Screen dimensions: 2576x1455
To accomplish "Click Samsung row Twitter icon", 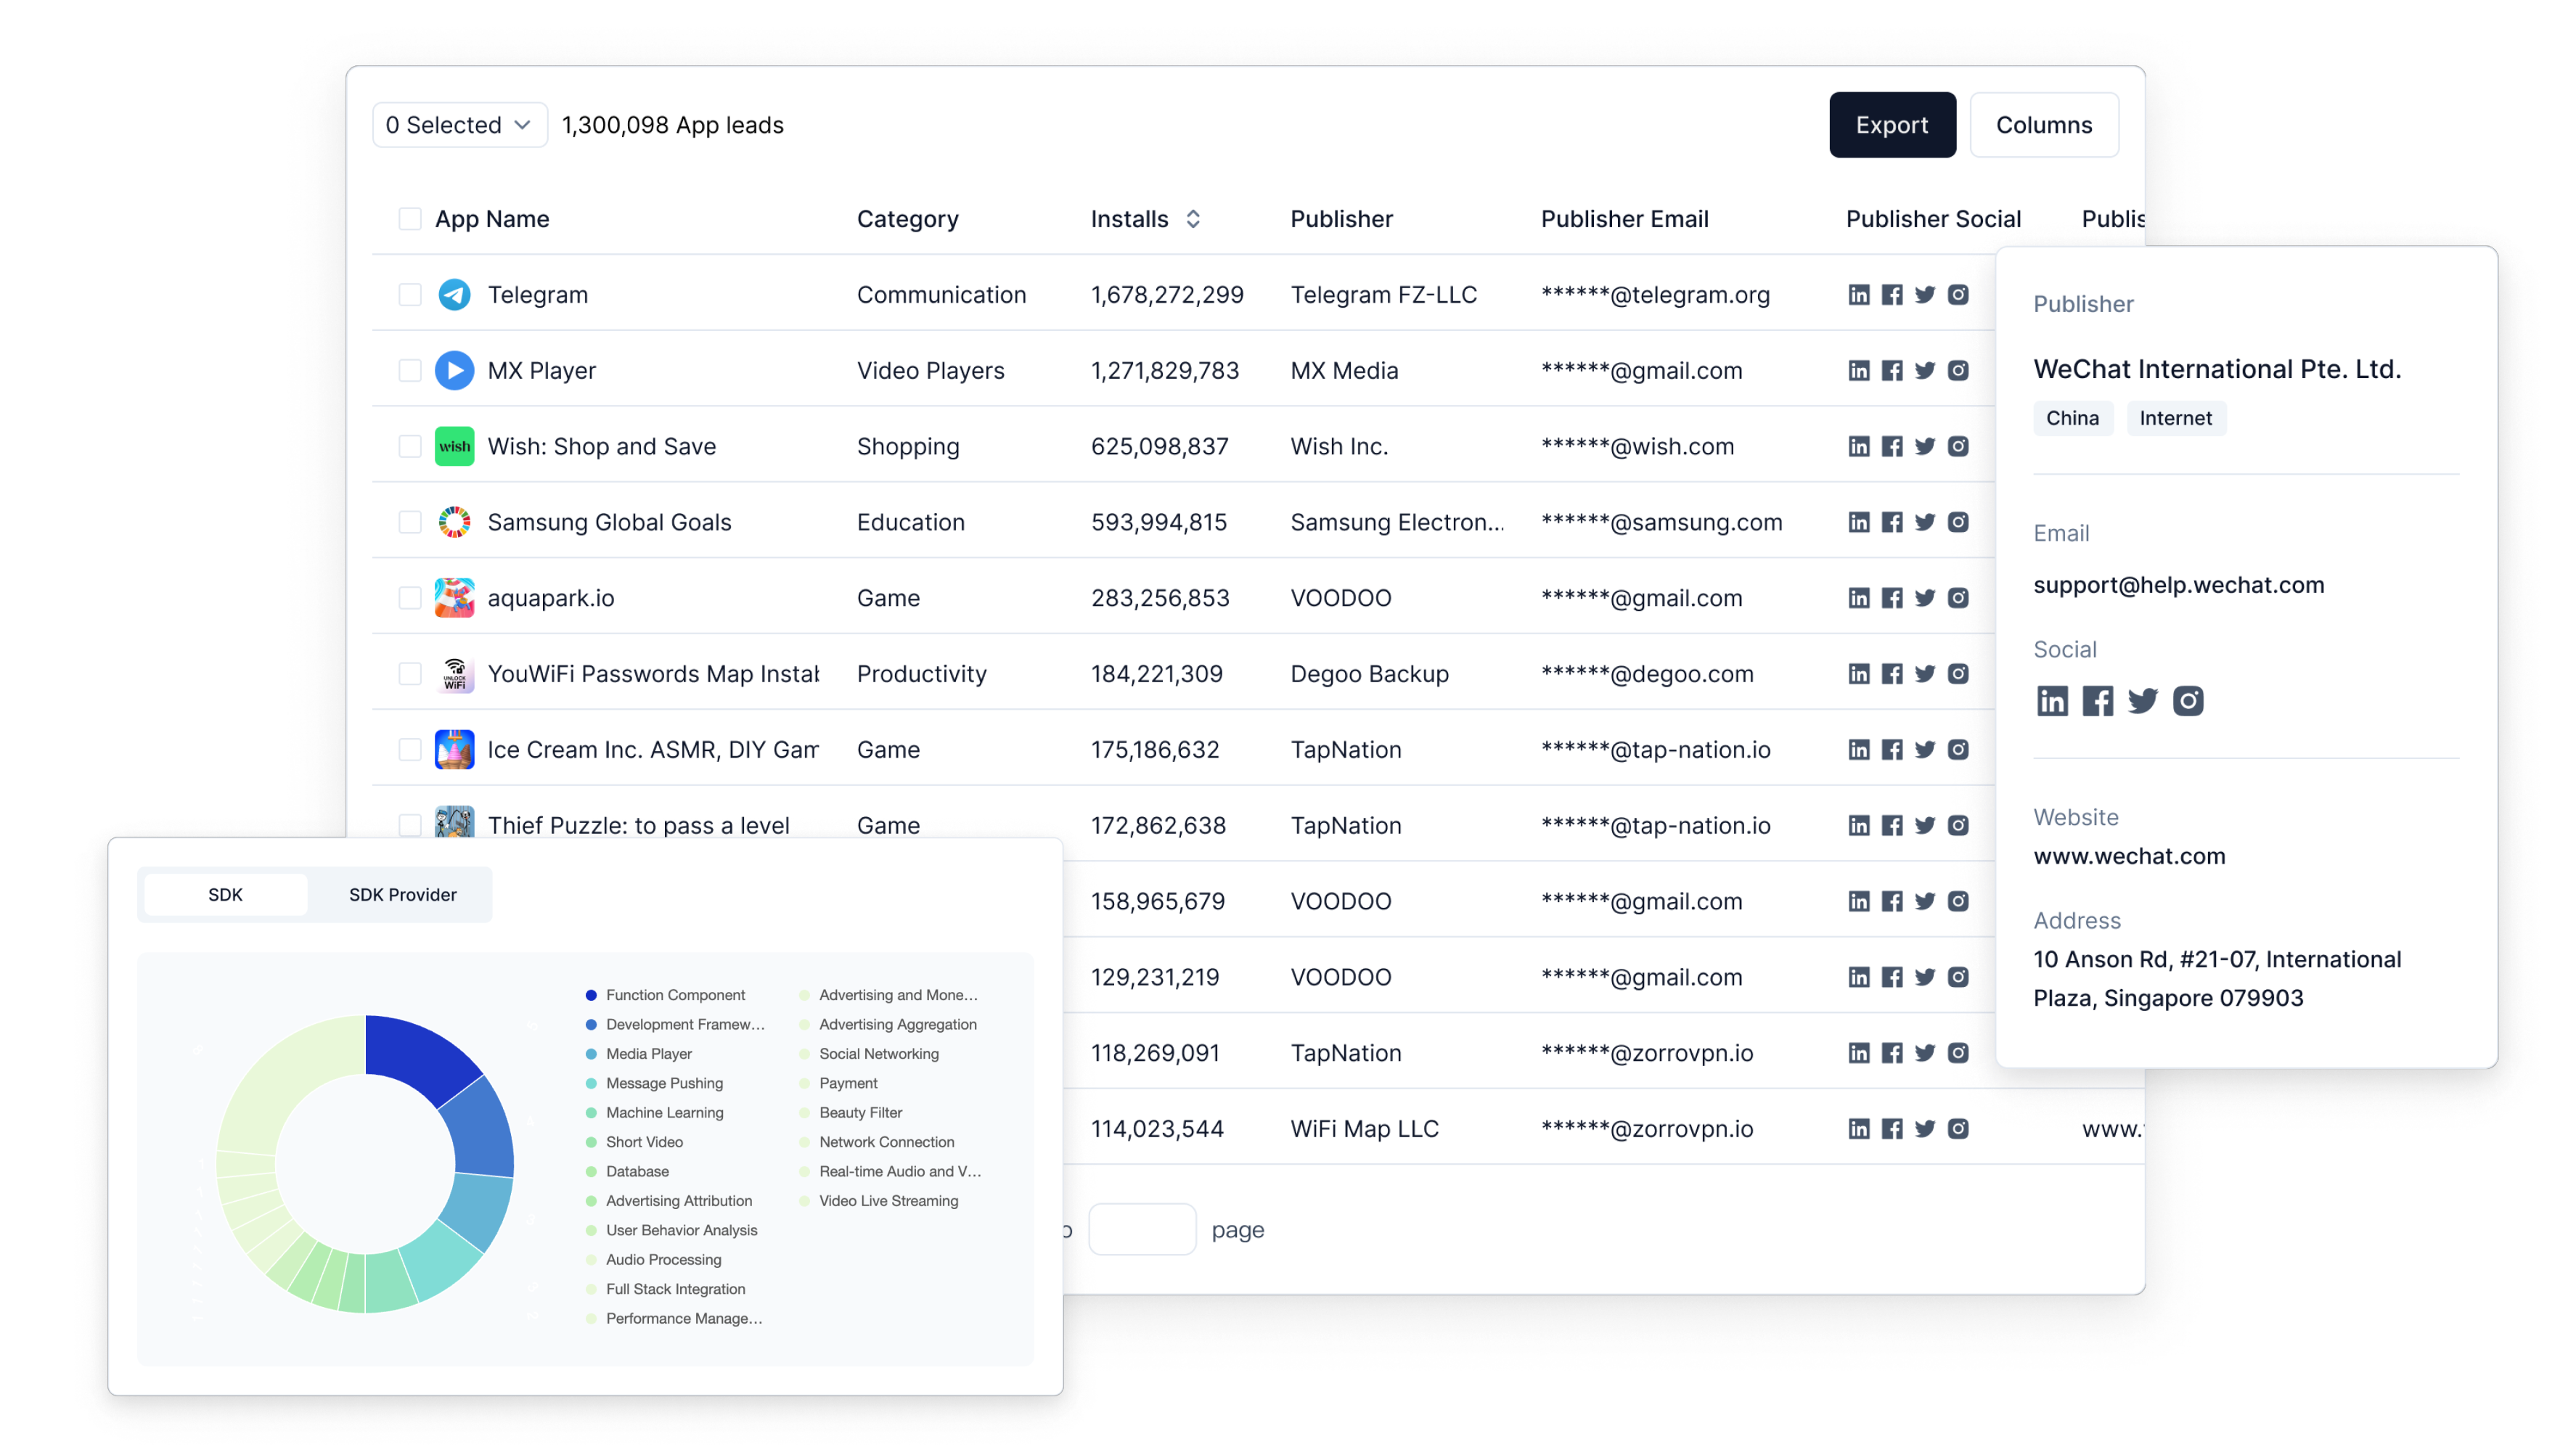I will point(1924,522).
